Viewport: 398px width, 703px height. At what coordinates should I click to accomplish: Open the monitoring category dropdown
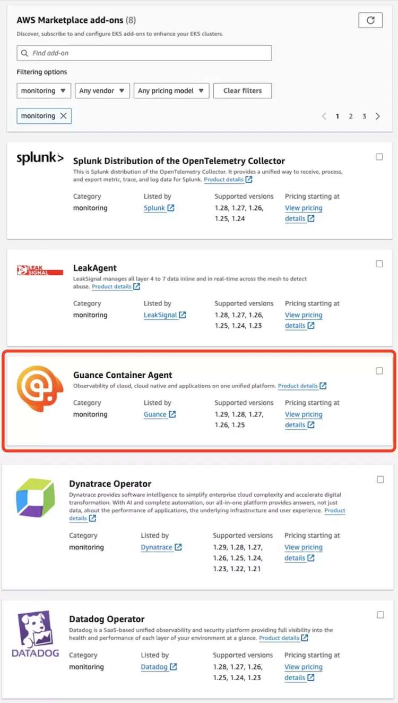click(44, 91)
